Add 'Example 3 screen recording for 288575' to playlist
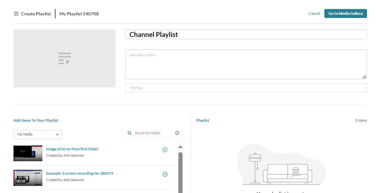376x193 pixels. coord(165,174)
